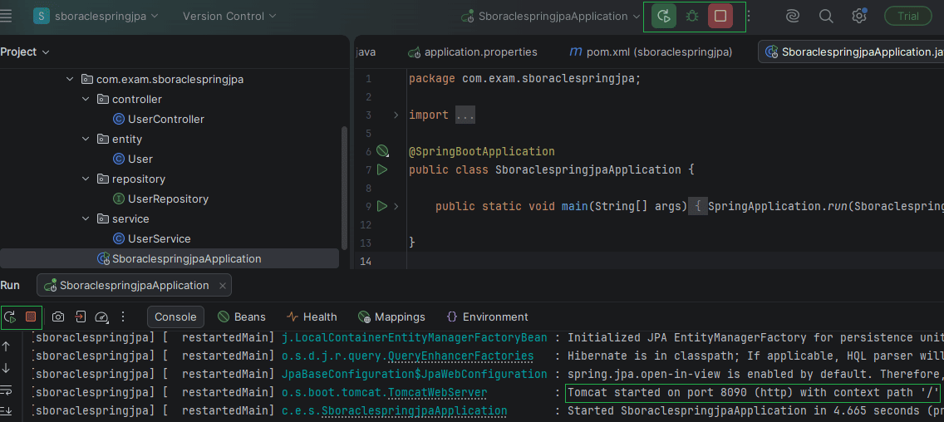Collapse the com.exam.sboraclespringjpa package

pos(70,79)
